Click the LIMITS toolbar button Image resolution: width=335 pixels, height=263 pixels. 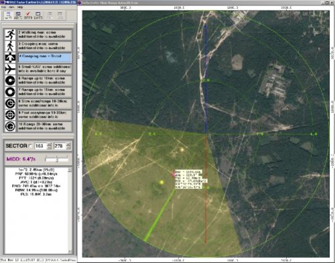tap(38, 15)
